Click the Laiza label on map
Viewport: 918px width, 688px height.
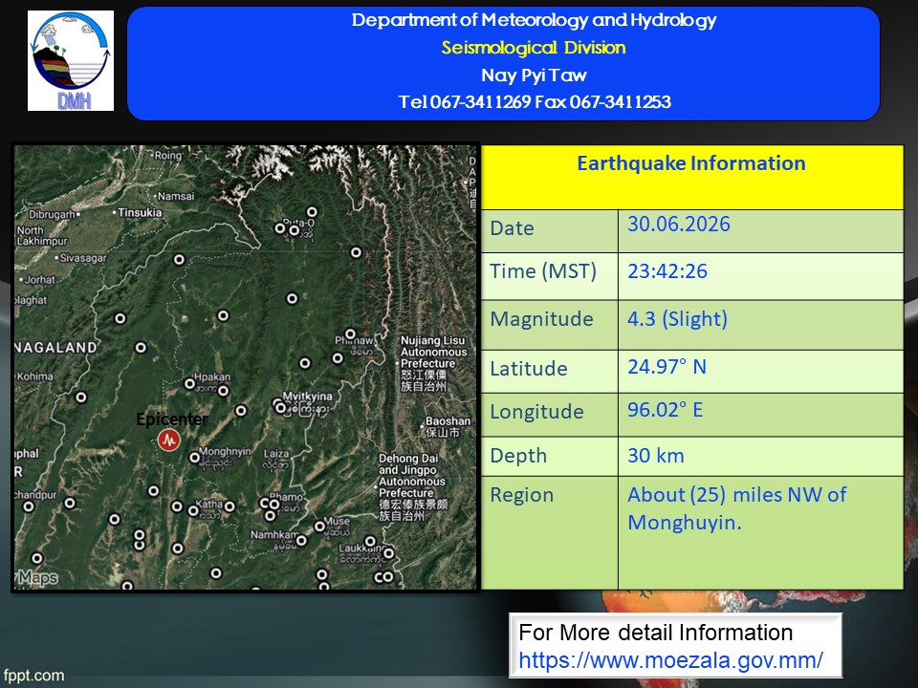coord(276,453)
